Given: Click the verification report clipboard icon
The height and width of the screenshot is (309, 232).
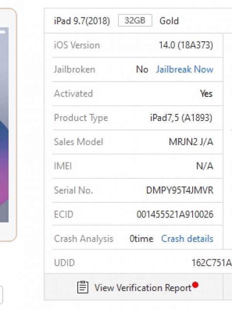Looking at the screenshot, I should click(x=83, y=287).
